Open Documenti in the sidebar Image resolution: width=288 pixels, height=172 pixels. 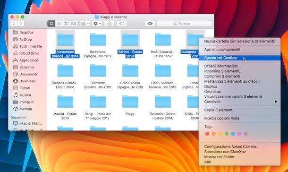coord(25,74)
